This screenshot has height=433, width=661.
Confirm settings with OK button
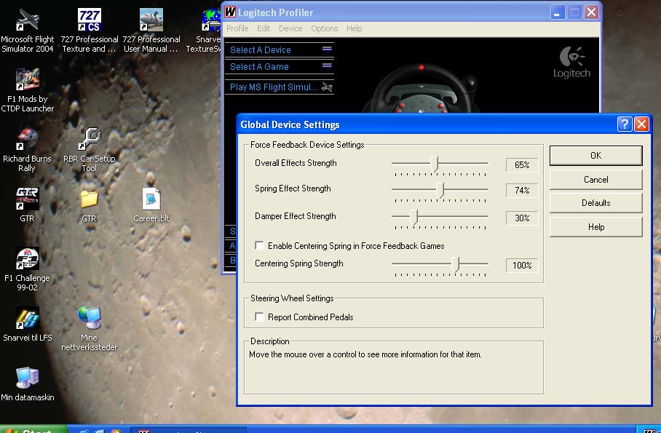click(595, 156)
